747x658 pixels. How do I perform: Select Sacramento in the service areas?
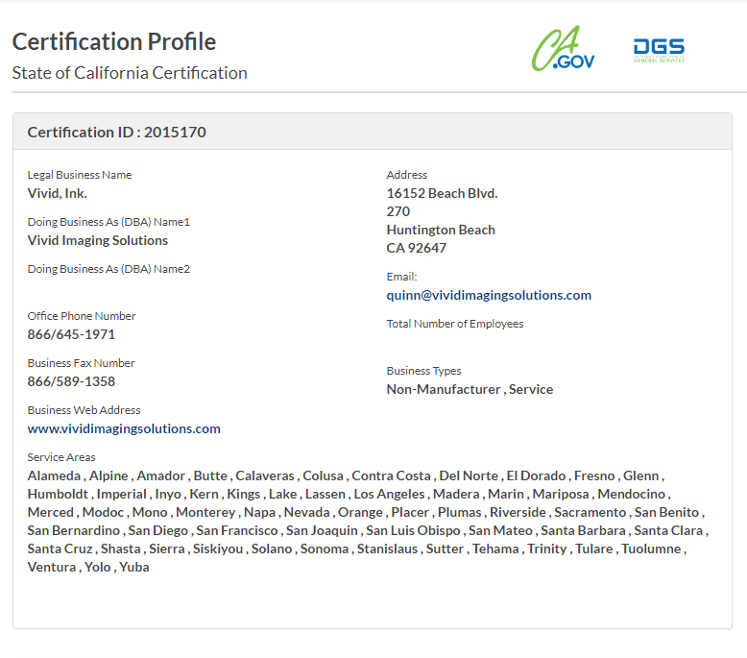tap(590, 513)
